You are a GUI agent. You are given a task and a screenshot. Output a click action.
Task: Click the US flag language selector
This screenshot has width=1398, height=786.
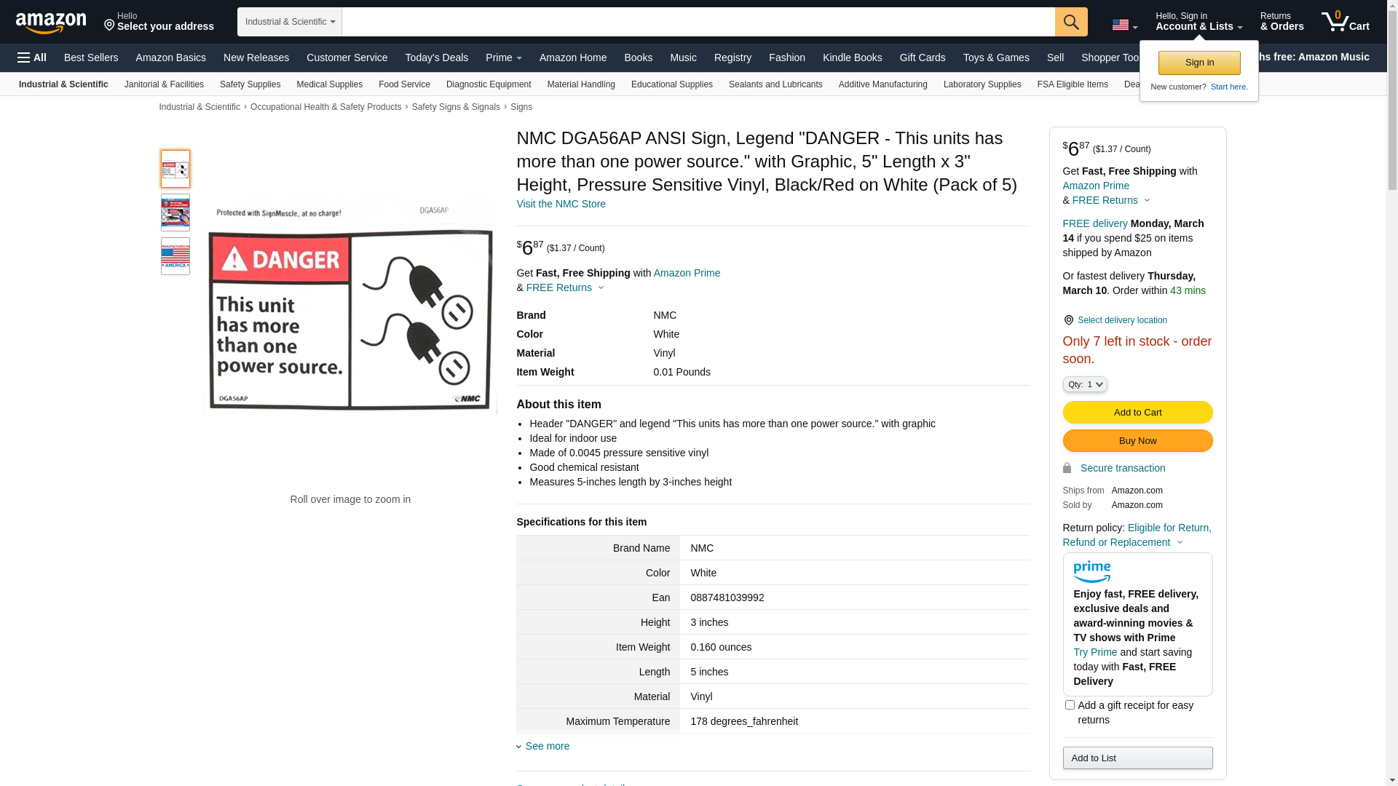coord(1124,25)
